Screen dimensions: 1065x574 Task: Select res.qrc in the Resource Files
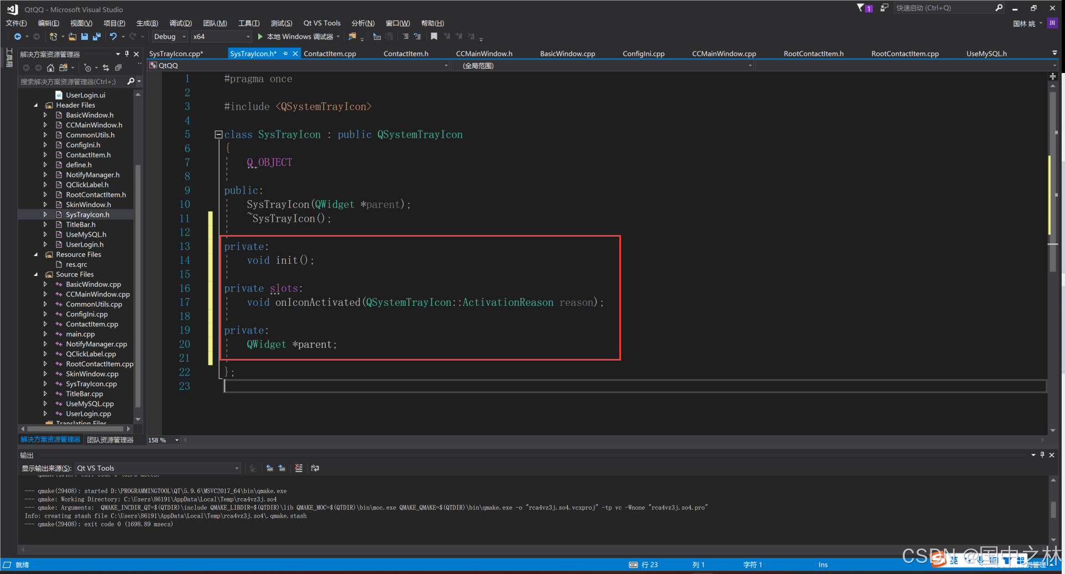point(76,264)
